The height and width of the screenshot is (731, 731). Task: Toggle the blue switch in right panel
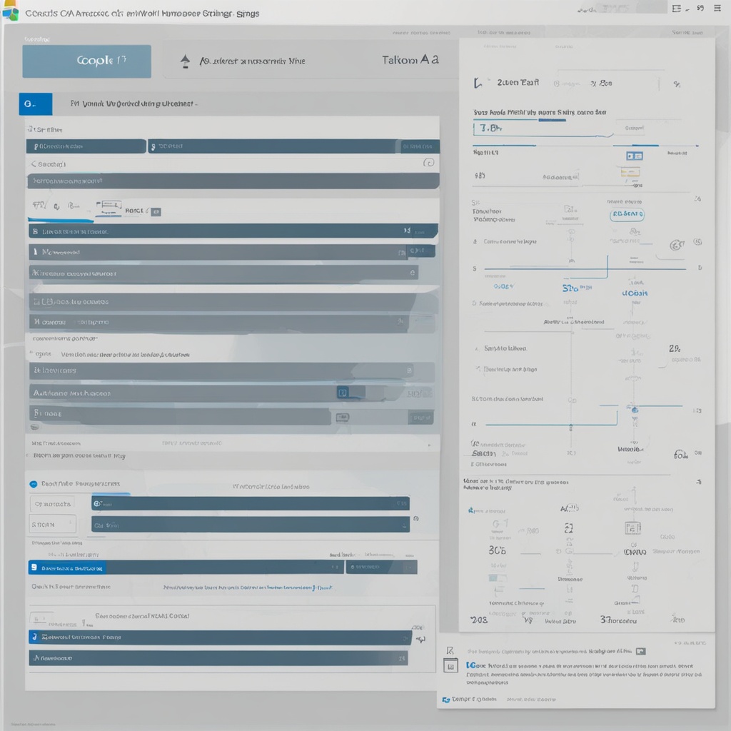point(634,156)
